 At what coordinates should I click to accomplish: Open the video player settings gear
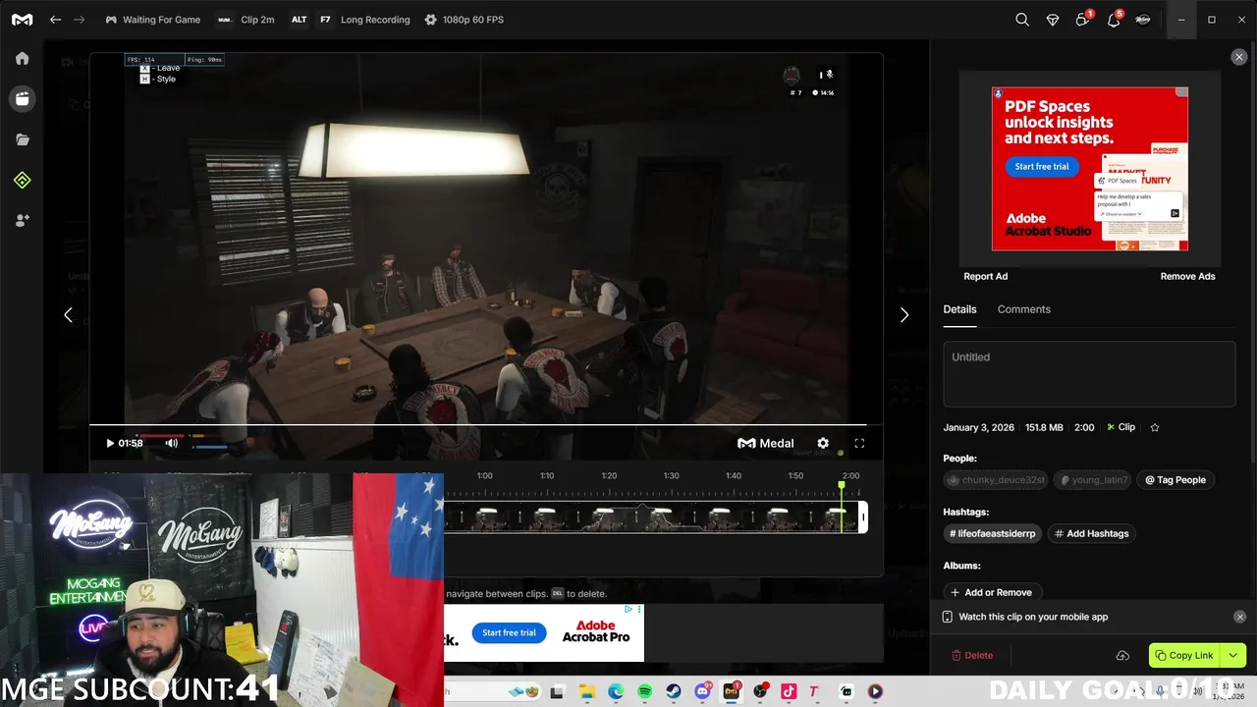pyautogui.click(x=823, y=444)
